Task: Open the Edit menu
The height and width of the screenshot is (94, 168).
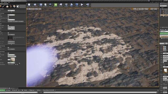Action: (2, 2)
